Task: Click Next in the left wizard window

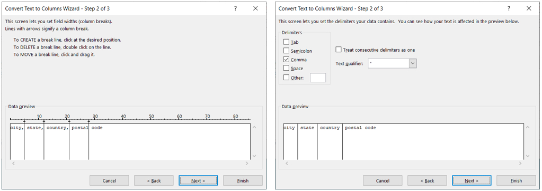Action: point(198,180)
